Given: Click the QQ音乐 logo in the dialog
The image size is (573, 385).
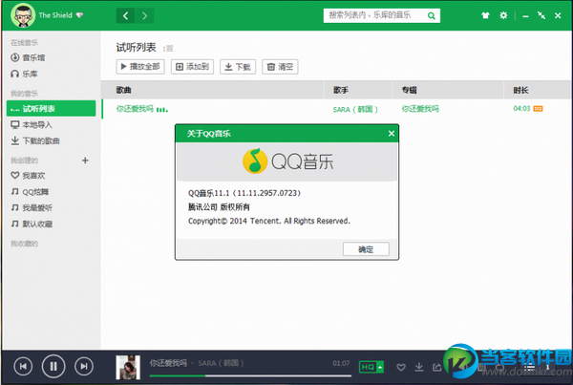Looking at the screenshot, I should pos(288,161).
